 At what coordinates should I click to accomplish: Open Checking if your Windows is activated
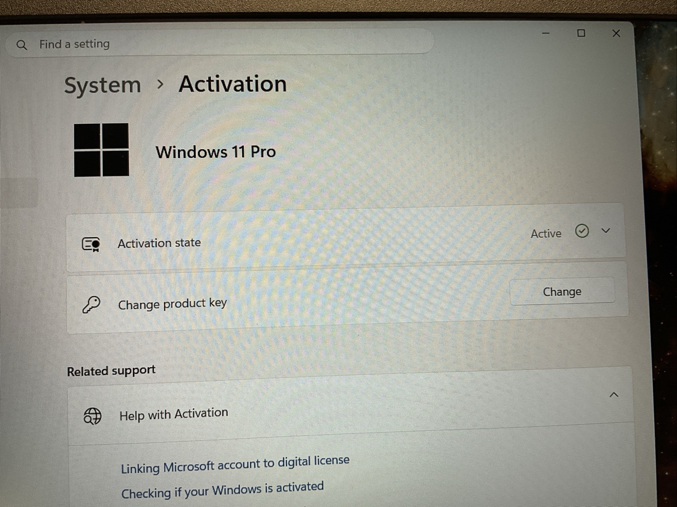tap(222, 490)
